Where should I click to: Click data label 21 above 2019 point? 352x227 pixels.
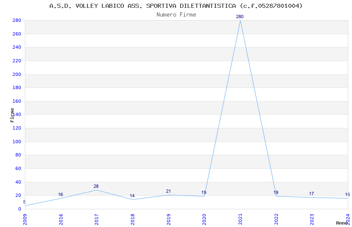click(169, 191)
